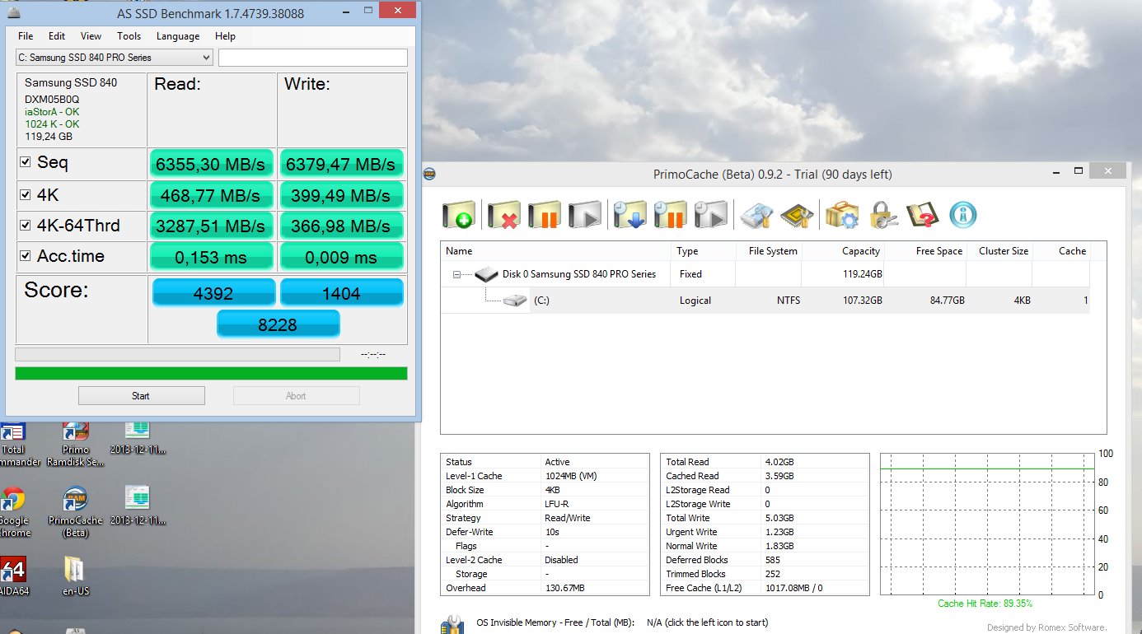Open the memory chip settings icon
The width and height of the screenshot is (1142, 634).
pos(797,215)
